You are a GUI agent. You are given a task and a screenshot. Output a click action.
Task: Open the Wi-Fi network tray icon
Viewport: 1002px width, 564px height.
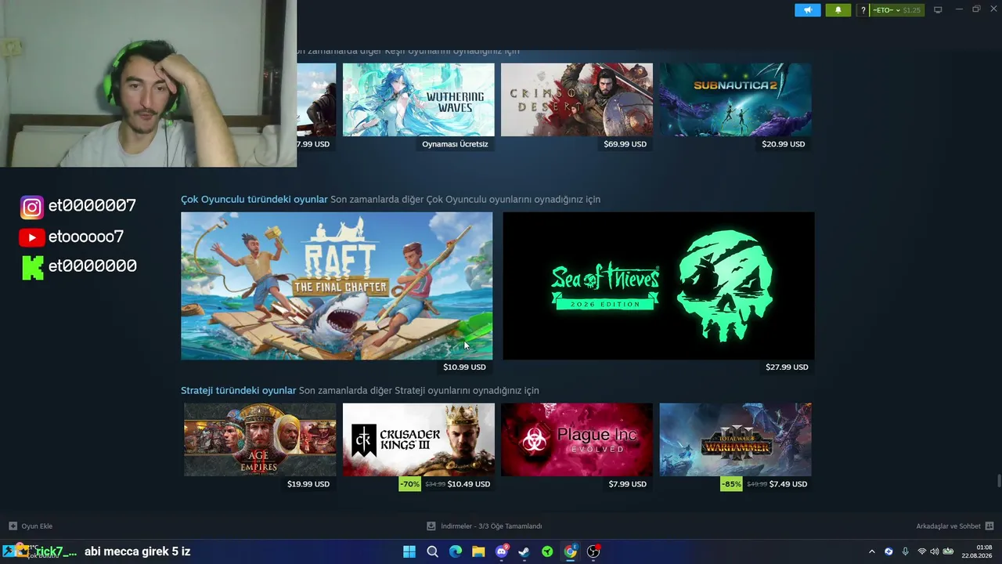pos(921,551)
